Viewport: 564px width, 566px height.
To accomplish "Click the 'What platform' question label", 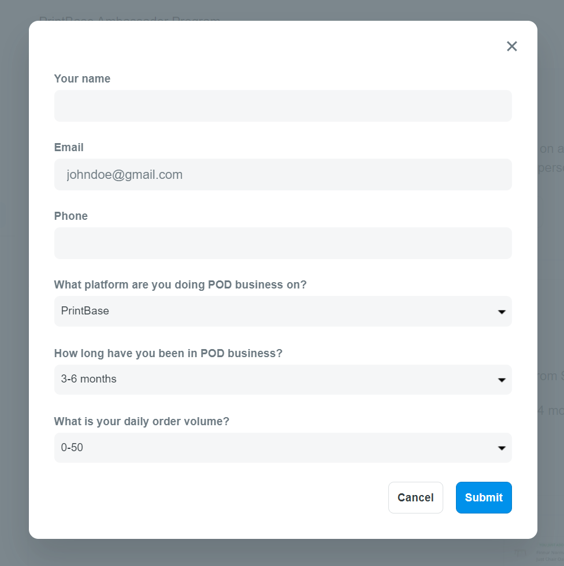I will 180,284.
